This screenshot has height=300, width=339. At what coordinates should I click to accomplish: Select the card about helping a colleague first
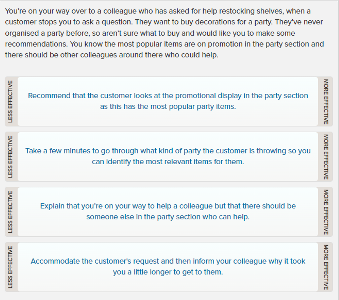(x=168, y=211)
